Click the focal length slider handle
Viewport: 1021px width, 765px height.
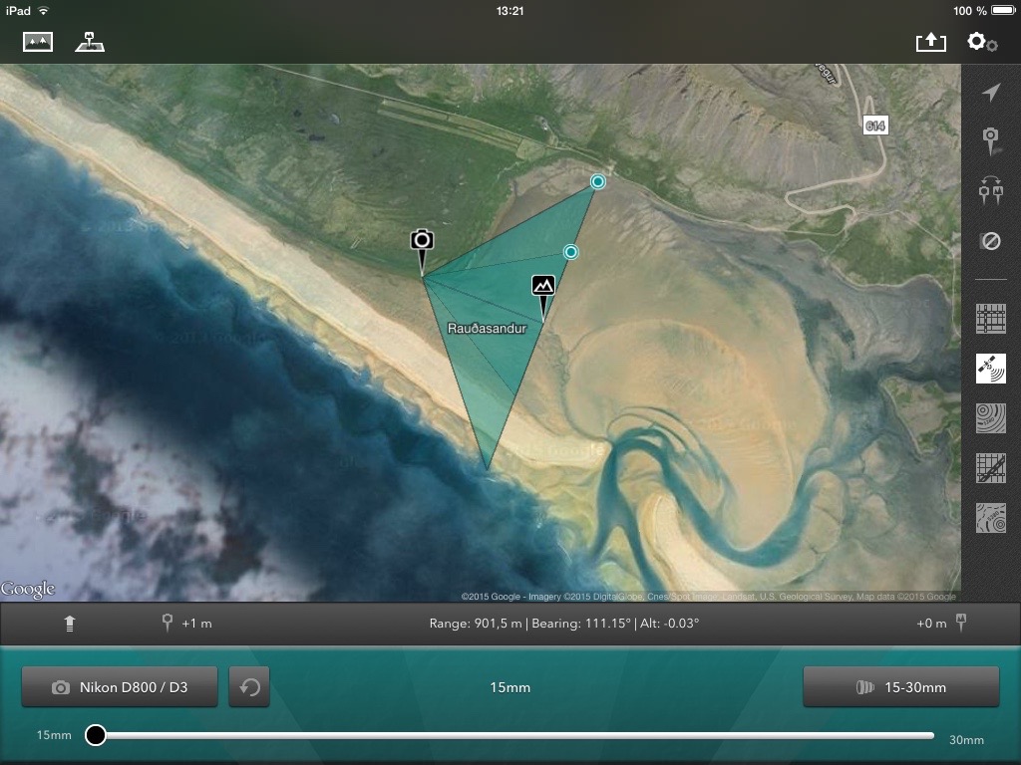pyautogui.click(x=96, y=735)
